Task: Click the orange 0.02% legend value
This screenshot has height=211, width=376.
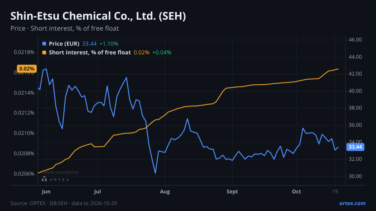Action: pyautogui.click(x=142, y=53)
